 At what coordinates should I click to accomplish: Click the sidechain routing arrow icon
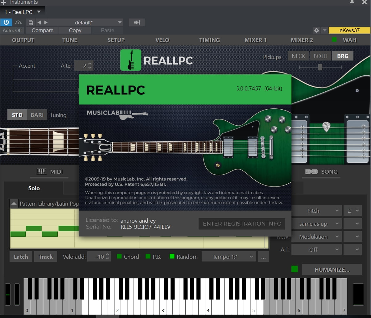tap(137, 22)
